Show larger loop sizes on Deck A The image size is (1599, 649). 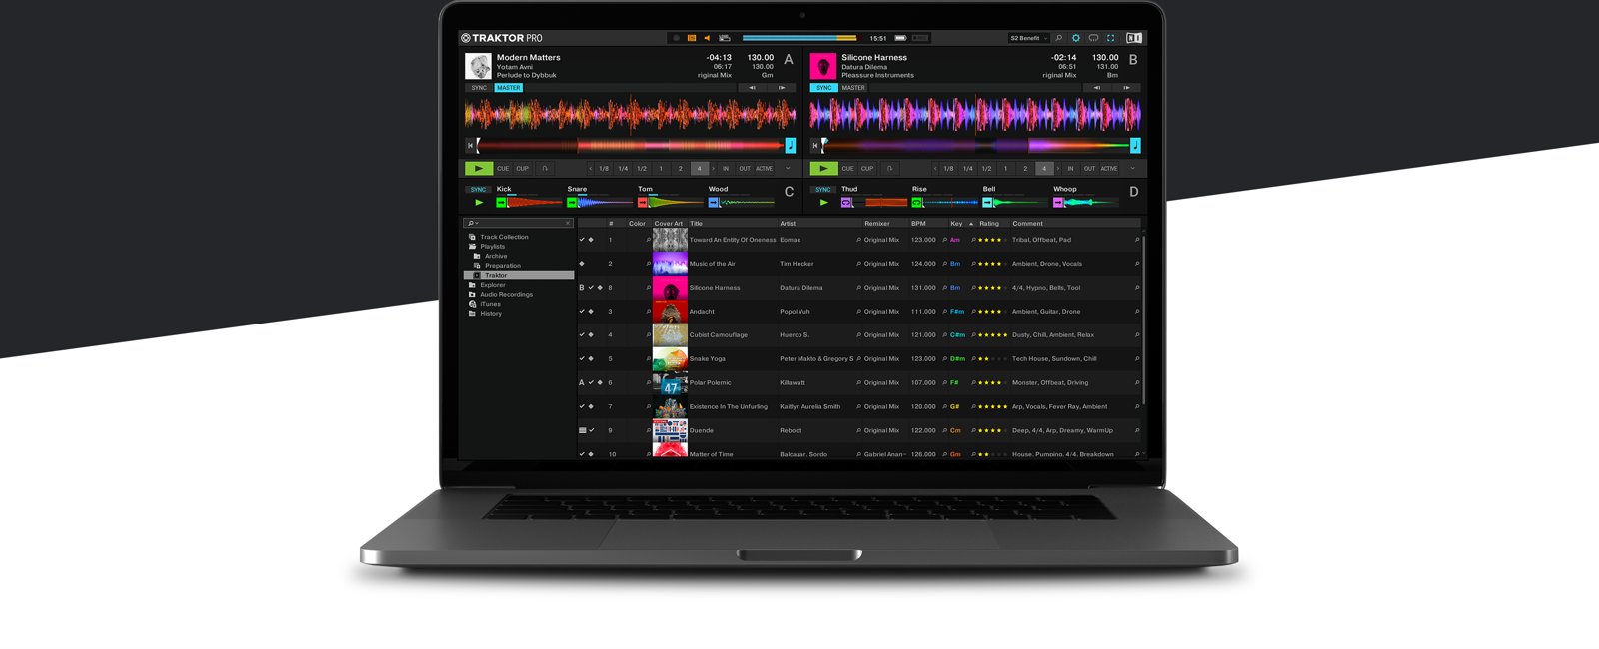[713, 169]
